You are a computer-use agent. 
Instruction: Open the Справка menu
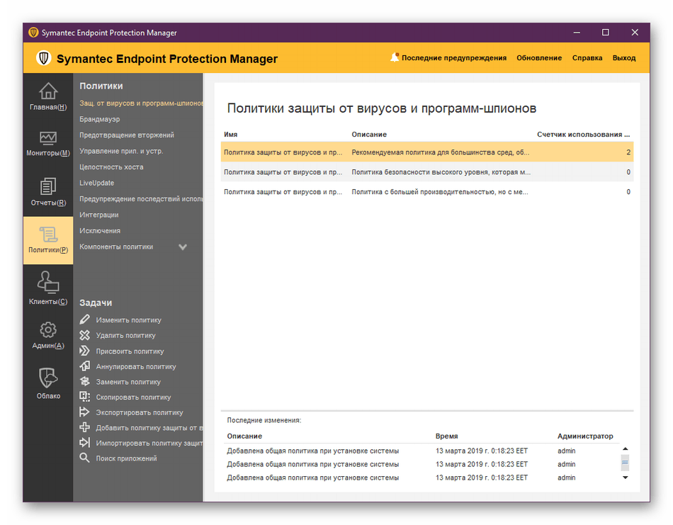pos(587,58)
